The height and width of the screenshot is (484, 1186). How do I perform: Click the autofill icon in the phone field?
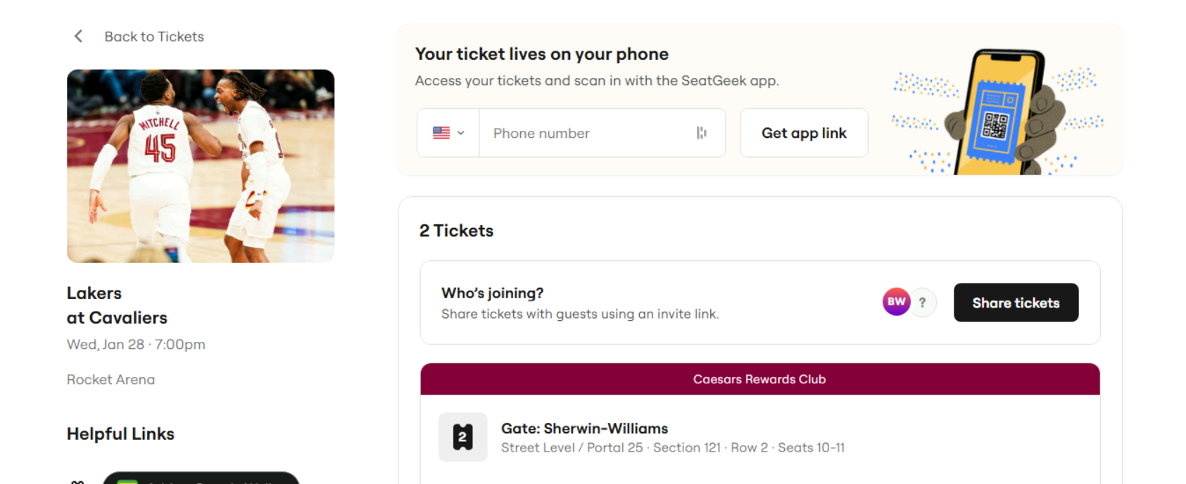701,133
